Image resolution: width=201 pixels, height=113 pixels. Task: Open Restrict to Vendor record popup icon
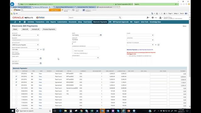(x=158, y=45)
